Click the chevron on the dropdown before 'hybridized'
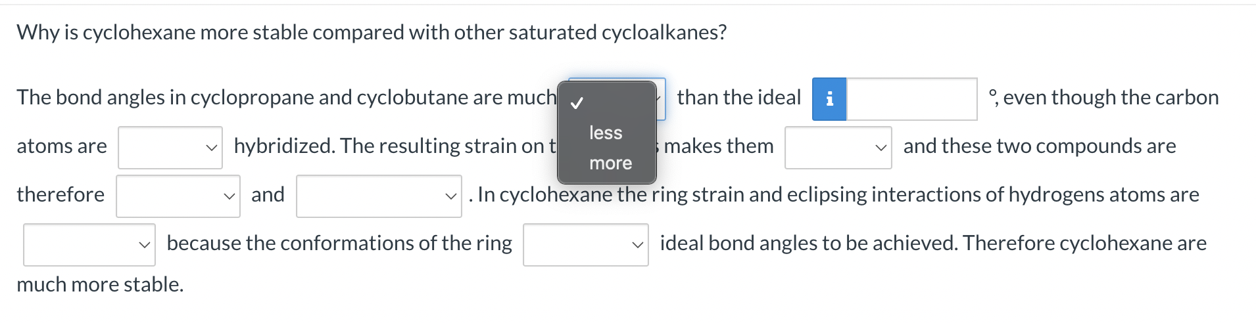The width and height of the screenshot is (1256, 323). coord(211,148)
